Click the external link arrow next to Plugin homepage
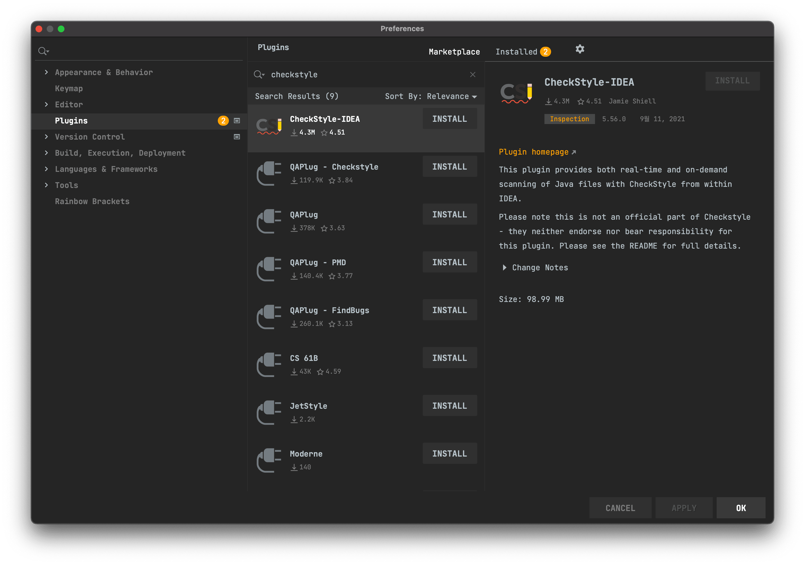The image size is (805, 565). tap(574, 152)
